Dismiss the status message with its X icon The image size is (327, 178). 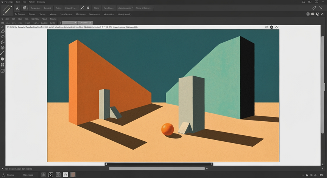click(x=3, y=169)
